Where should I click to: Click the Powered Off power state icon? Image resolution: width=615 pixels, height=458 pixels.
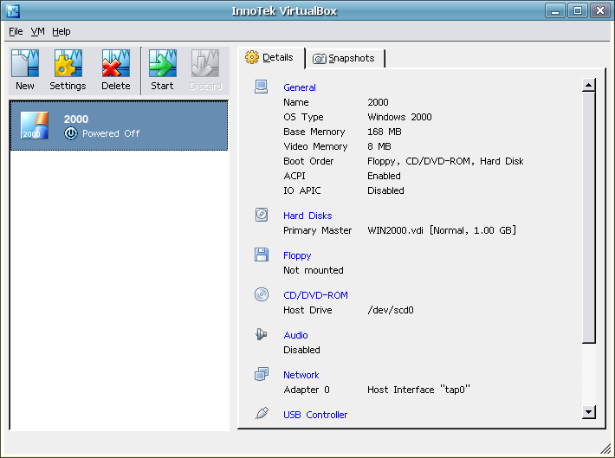click(x=71, y=133)
